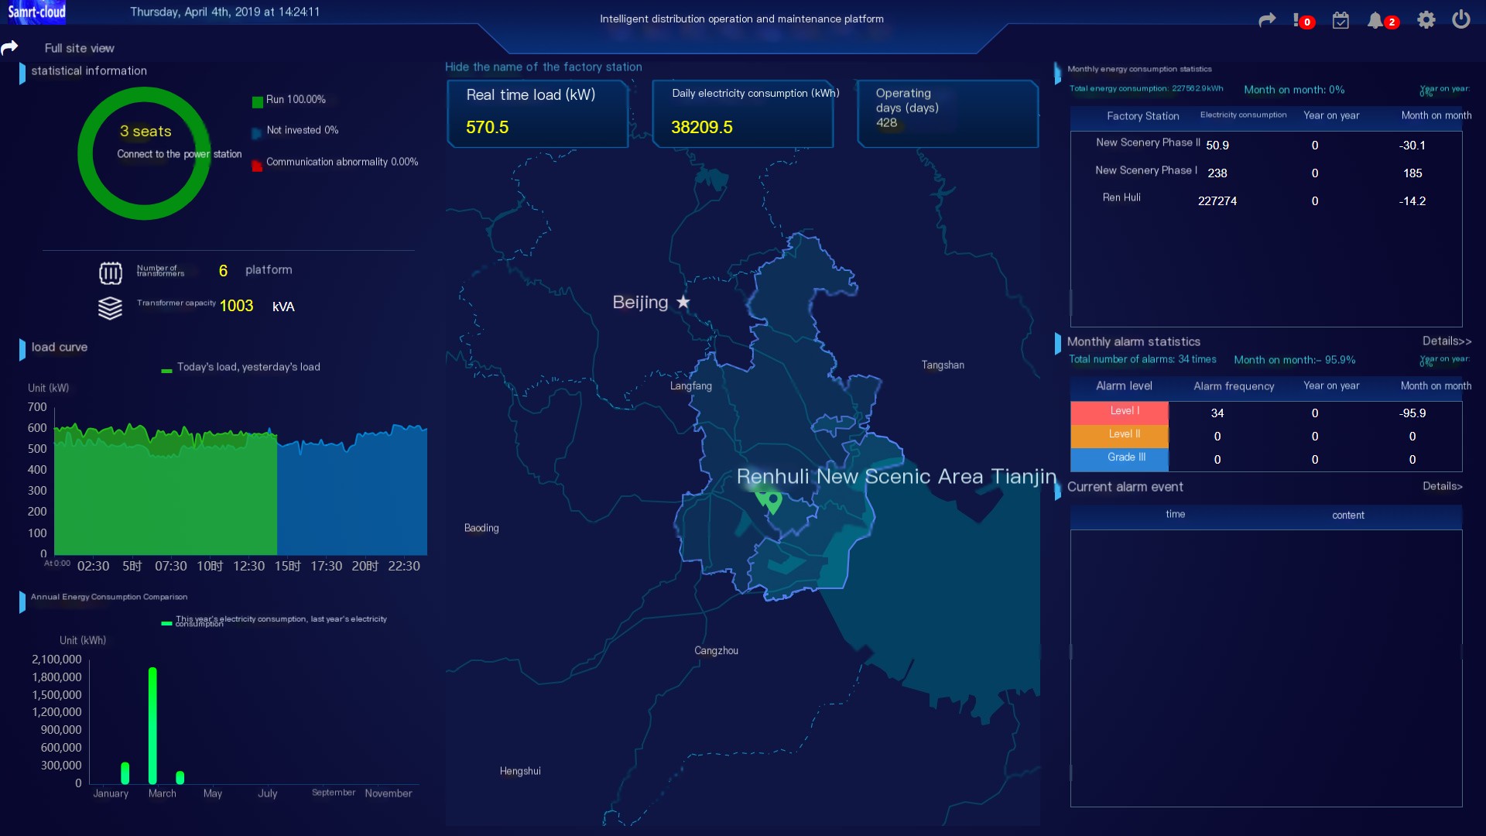The width and height of the screenshot is (1486, 836).
Task: Click the Factory Station column header
Action: (1142, 116)
